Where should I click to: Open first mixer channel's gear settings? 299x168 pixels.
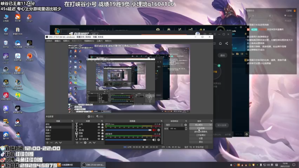point(158,130)
